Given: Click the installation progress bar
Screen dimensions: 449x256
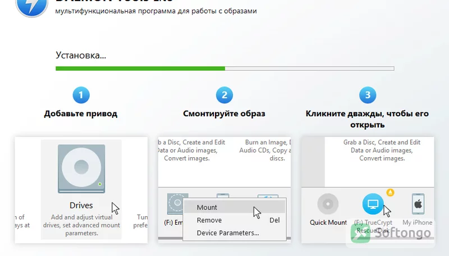Looking at the screenshot, I should [x=225, y=68].
